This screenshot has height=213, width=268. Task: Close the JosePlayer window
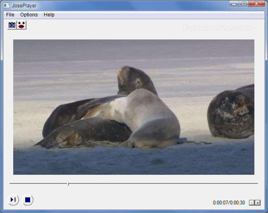(256, 4)
